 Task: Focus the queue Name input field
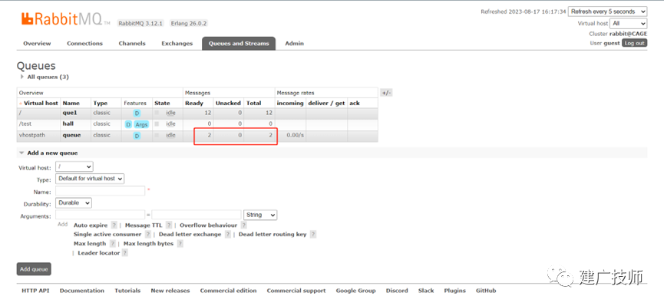(101, 191)
